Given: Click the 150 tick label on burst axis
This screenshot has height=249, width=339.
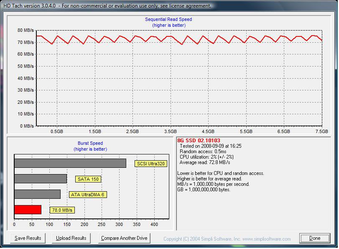Looking at the screenshot, I should click(67, 224).
